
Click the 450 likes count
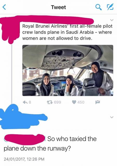81,102
